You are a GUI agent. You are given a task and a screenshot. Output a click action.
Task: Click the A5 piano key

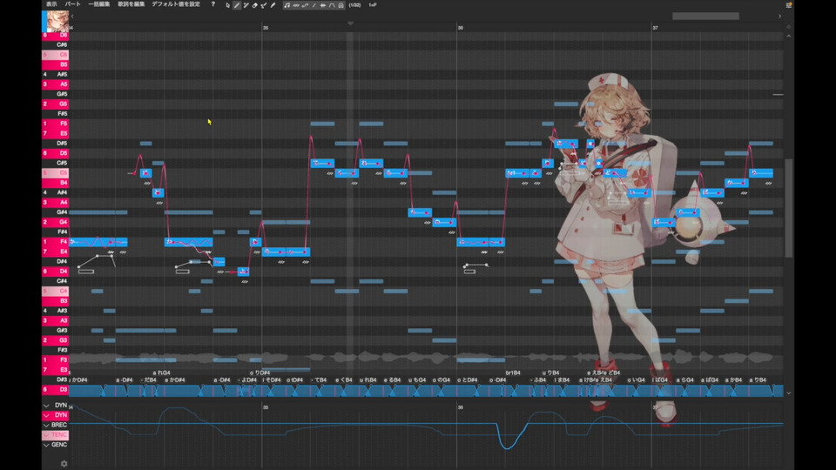[56, 84]
